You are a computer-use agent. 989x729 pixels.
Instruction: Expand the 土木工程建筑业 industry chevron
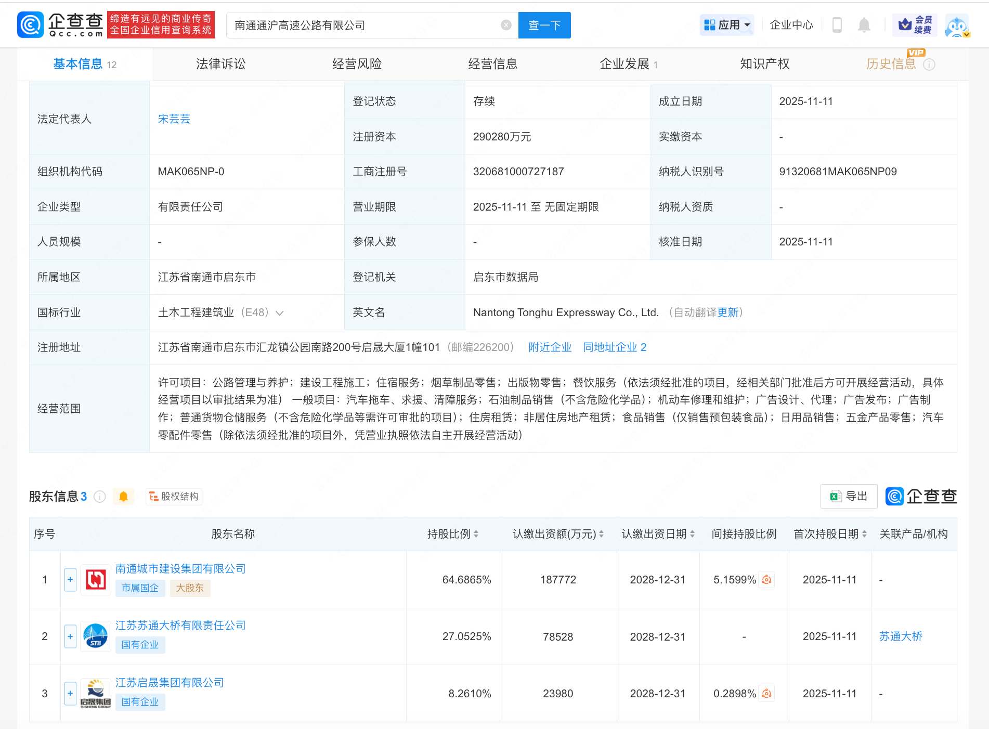[280, 313]
